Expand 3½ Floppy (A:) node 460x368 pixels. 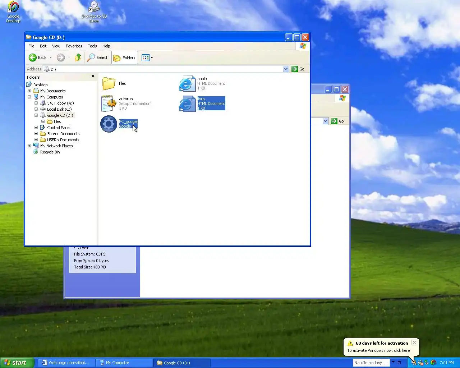pos(36,103)
